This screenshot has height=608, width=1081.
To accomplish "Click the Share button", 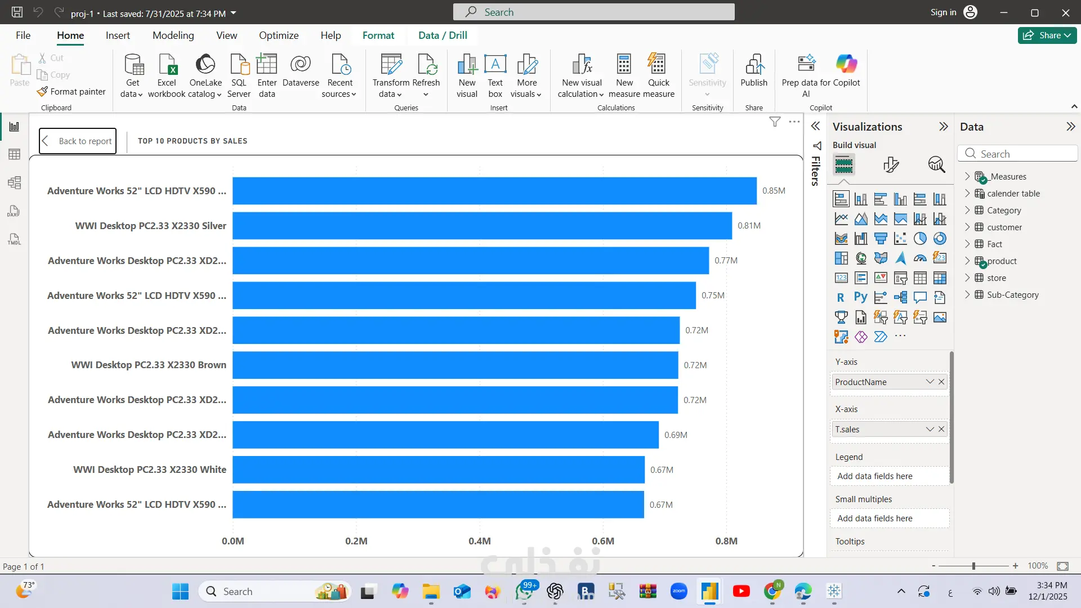I will (x=1047, y=35).
